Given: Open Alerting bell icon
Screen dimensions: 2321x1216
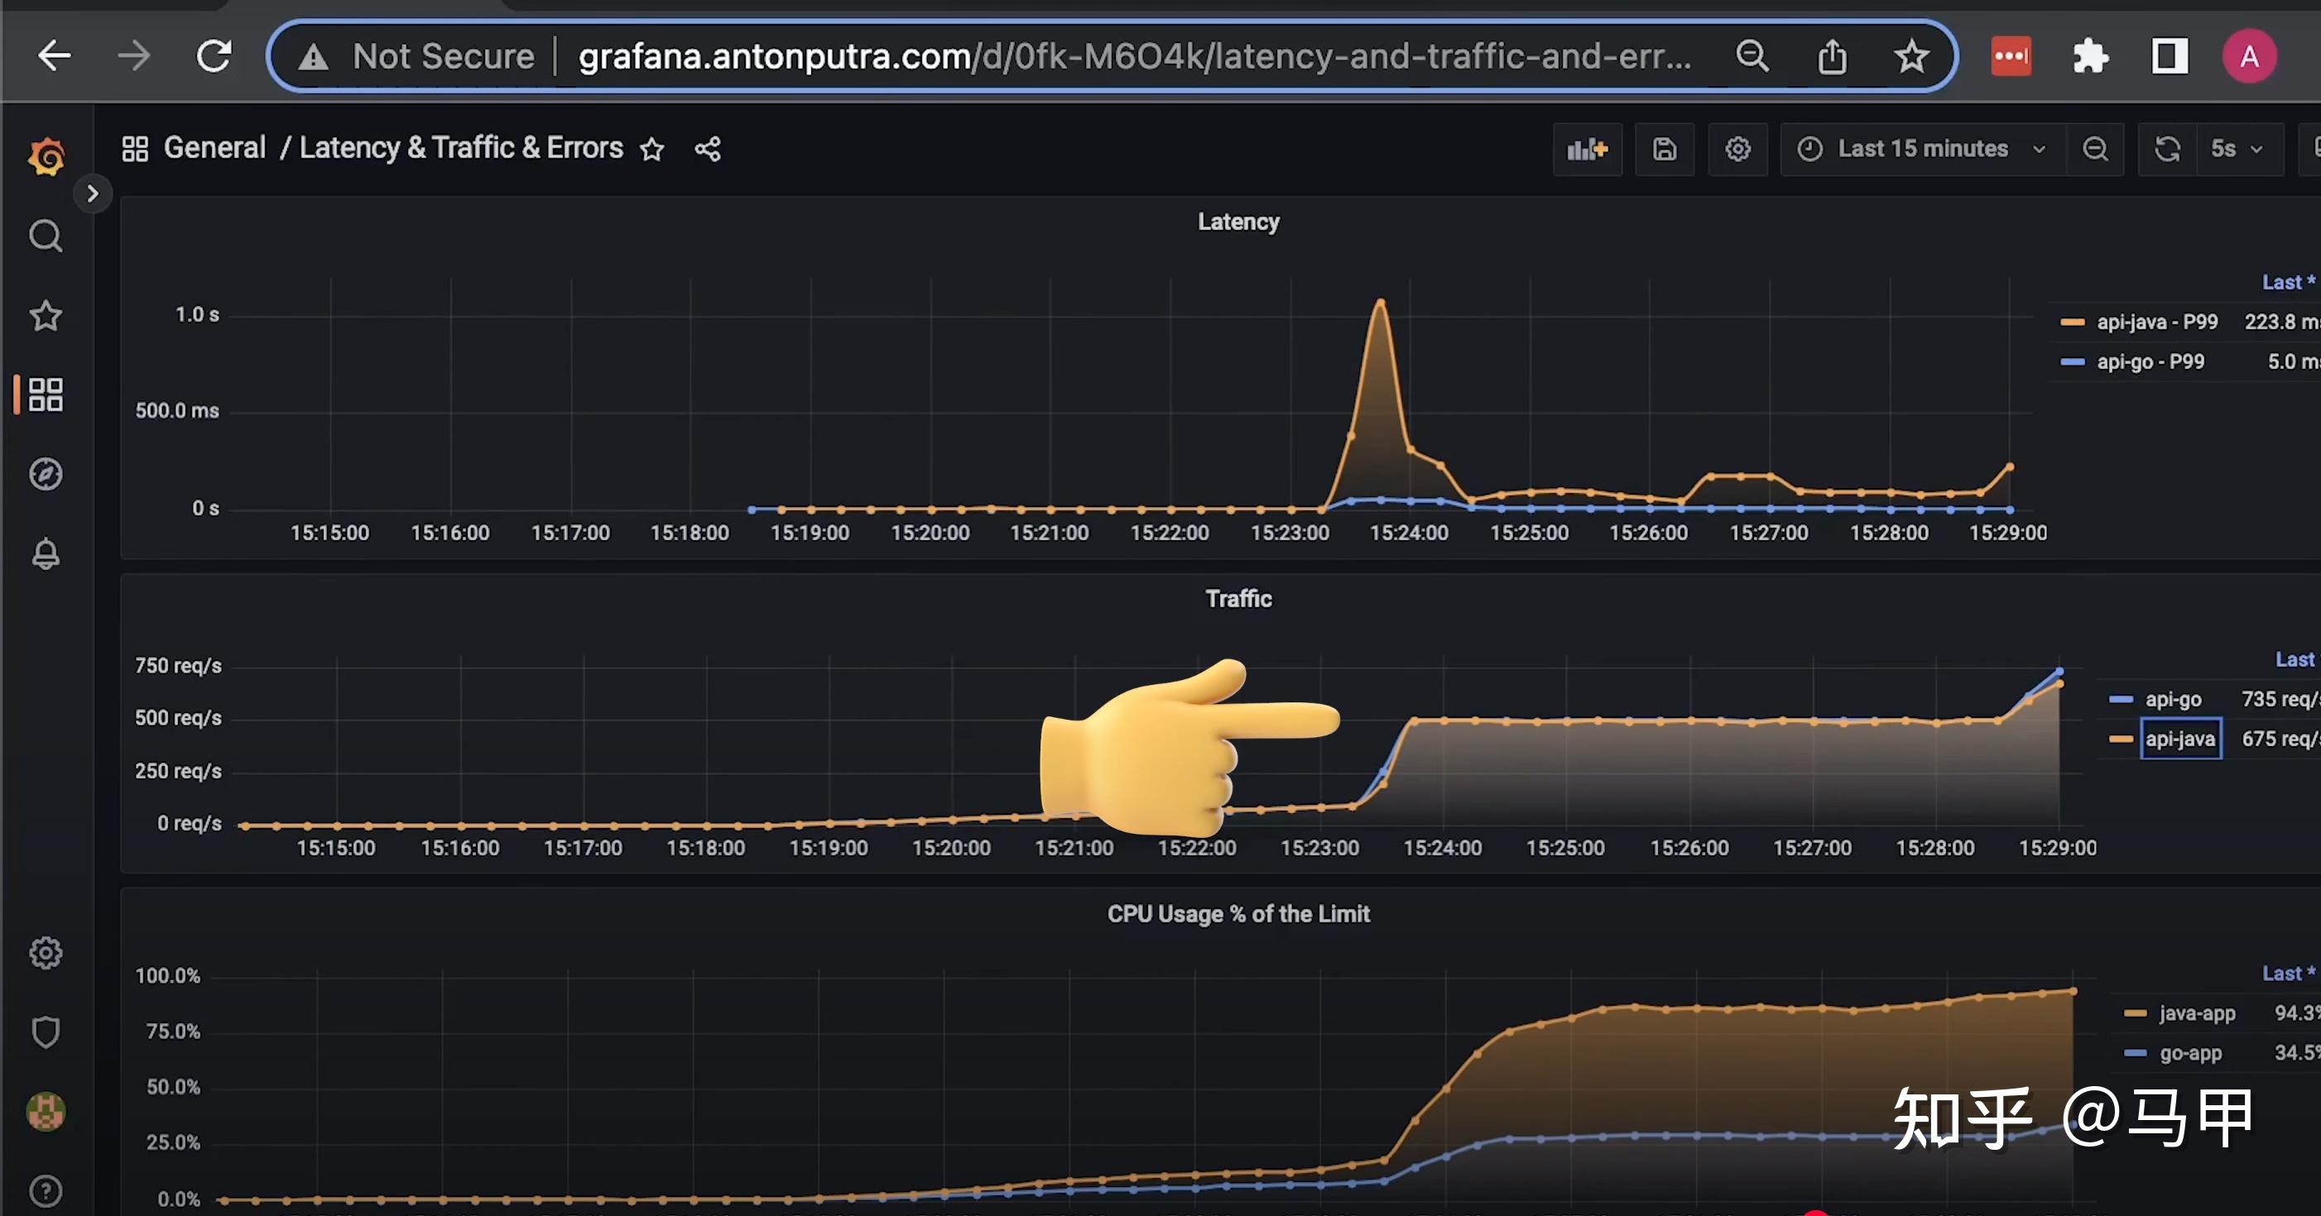Looking at the screenshot, I should [x=46, y=553].
